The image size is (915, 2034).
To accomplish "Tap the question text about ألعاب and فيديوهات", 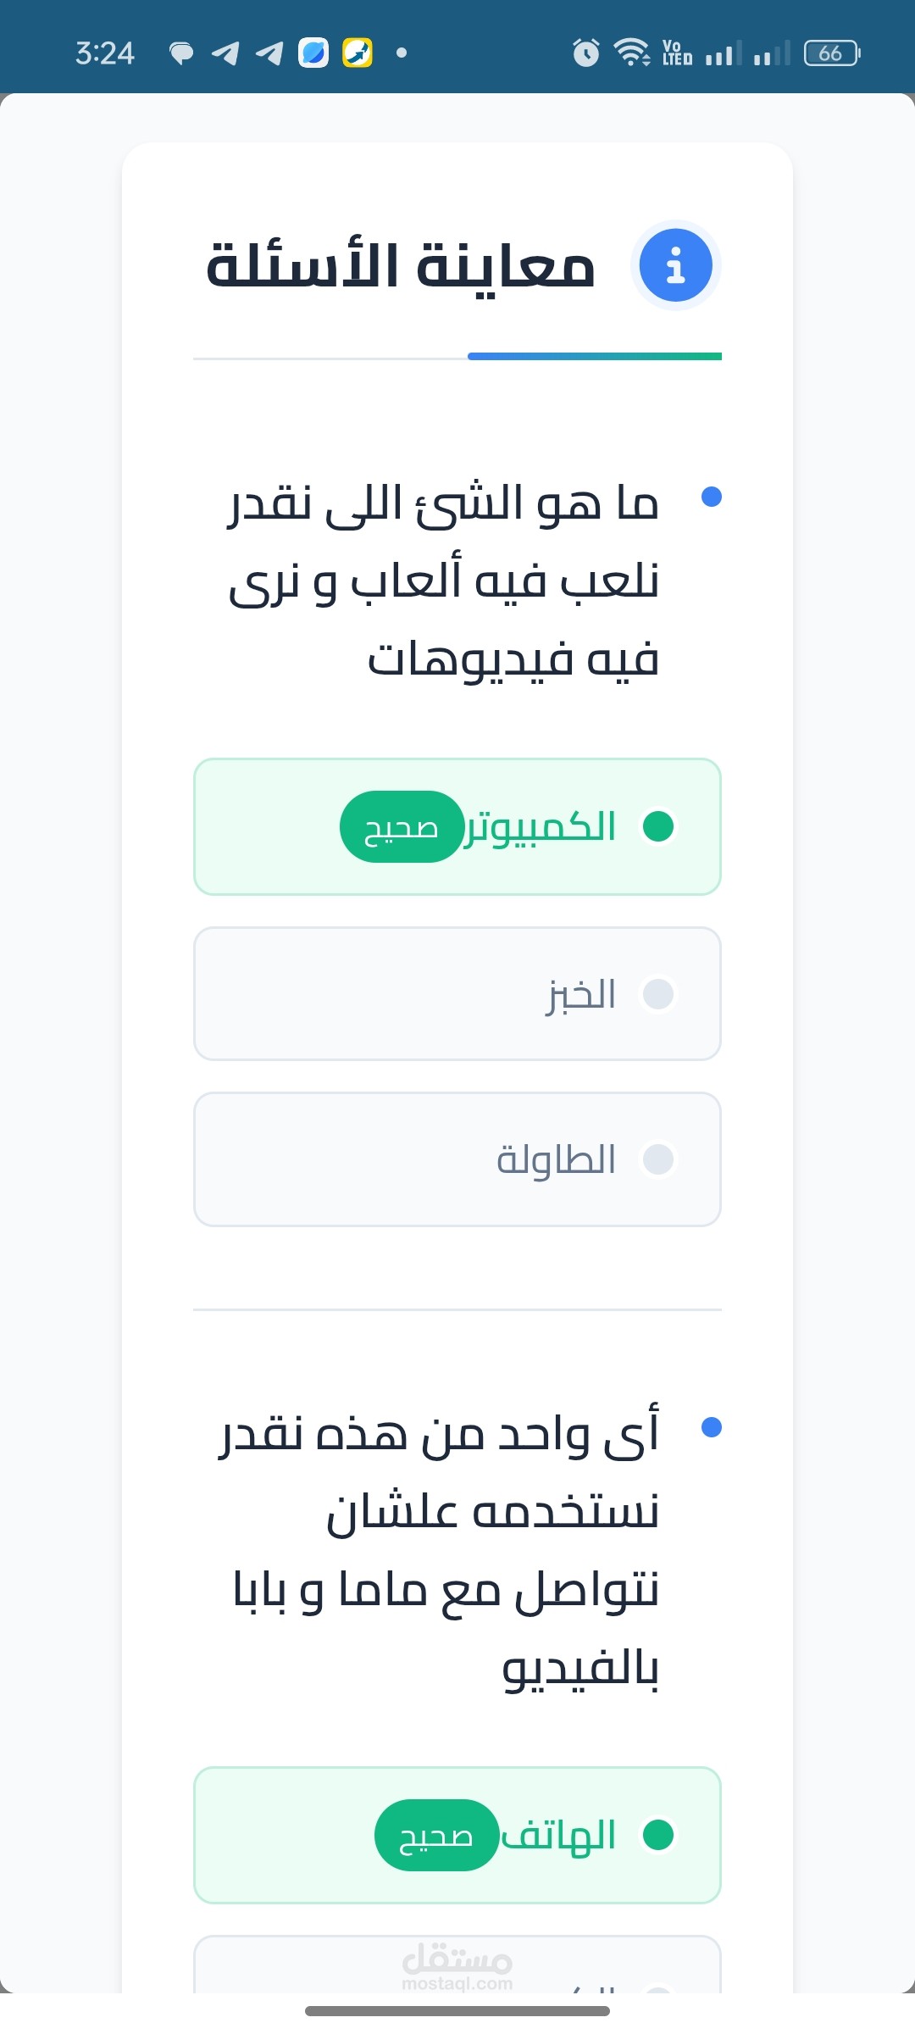I will pos(444,581).
